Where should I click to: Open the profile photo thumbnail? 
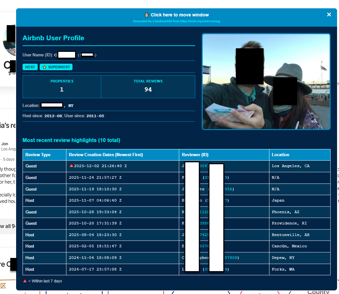pos(266,82)
